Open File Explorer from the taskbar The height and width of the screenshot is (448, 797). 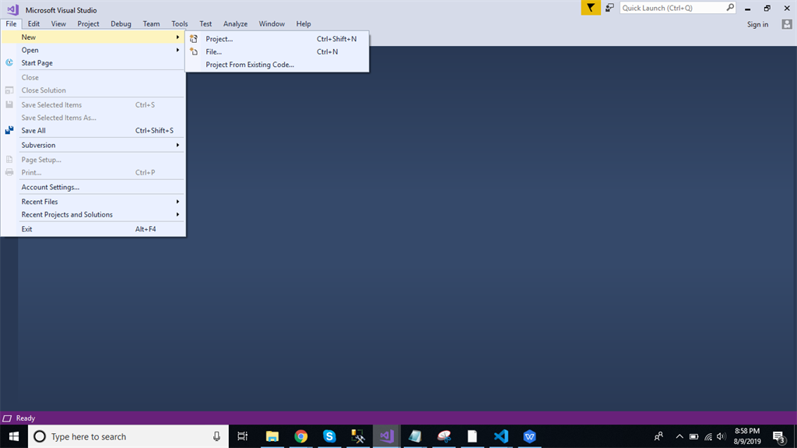point(272,436)
